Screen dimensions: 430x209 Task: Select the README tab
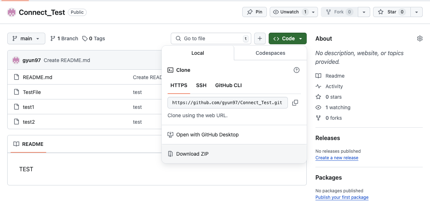29,144
